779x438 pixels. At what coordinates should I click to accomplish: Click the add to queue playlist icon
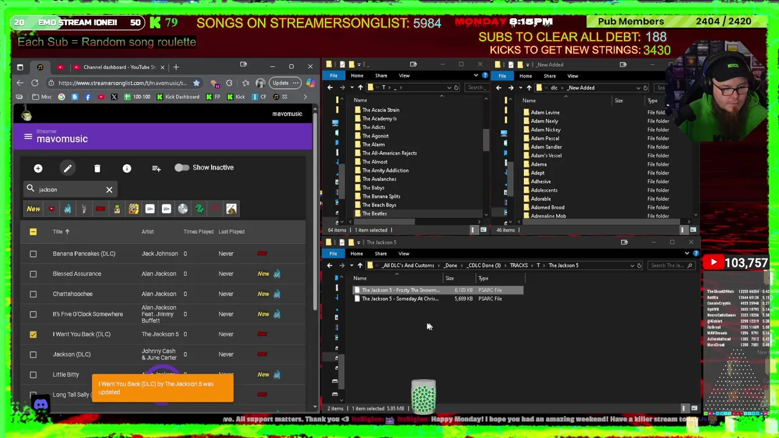[156, 168]
